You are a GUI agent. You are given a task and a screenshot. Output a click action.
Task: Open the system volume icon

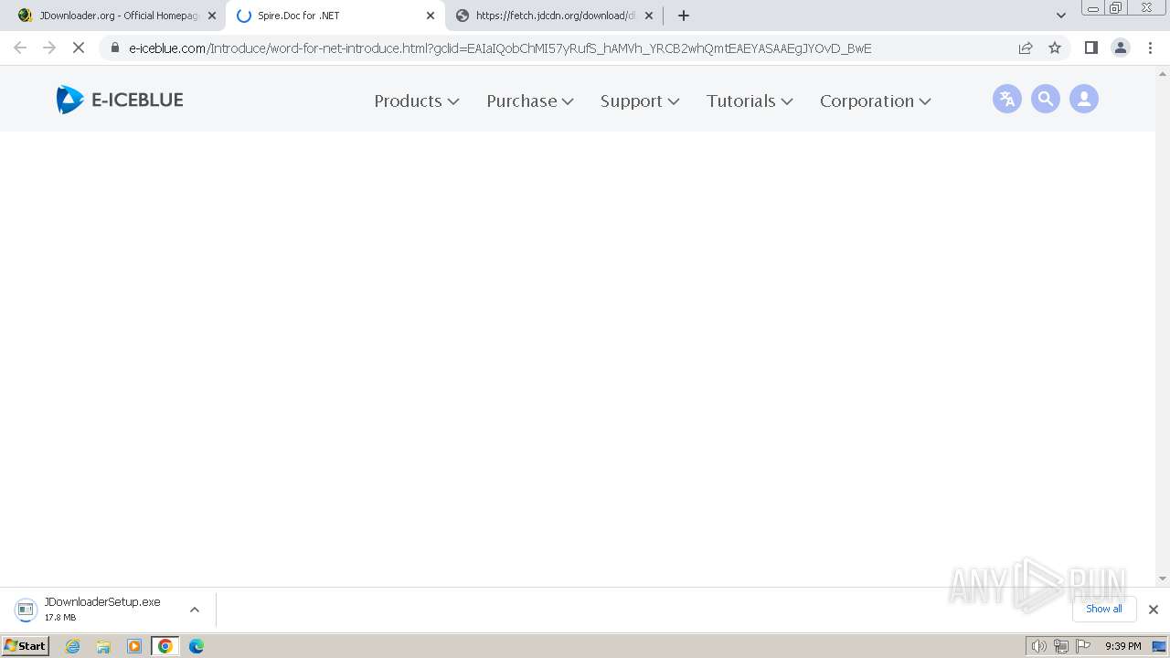[x=1038, y=646]
